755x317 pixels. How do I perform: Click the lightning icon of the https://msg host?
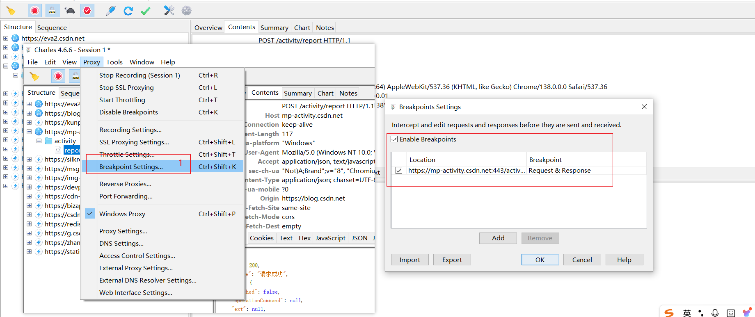tap(39, 169)
